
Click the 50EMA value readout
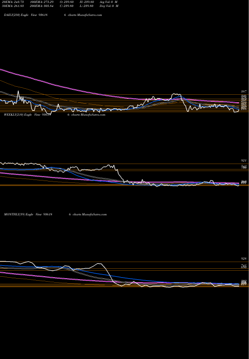[x=12, y=6]
